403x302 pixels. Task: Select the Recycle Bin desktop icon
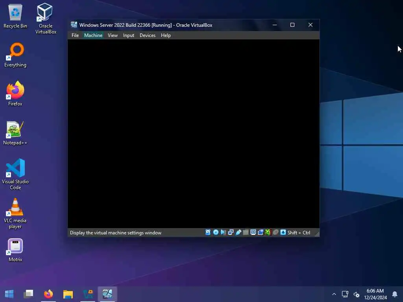pyautogui.click(x=15, y=16)
